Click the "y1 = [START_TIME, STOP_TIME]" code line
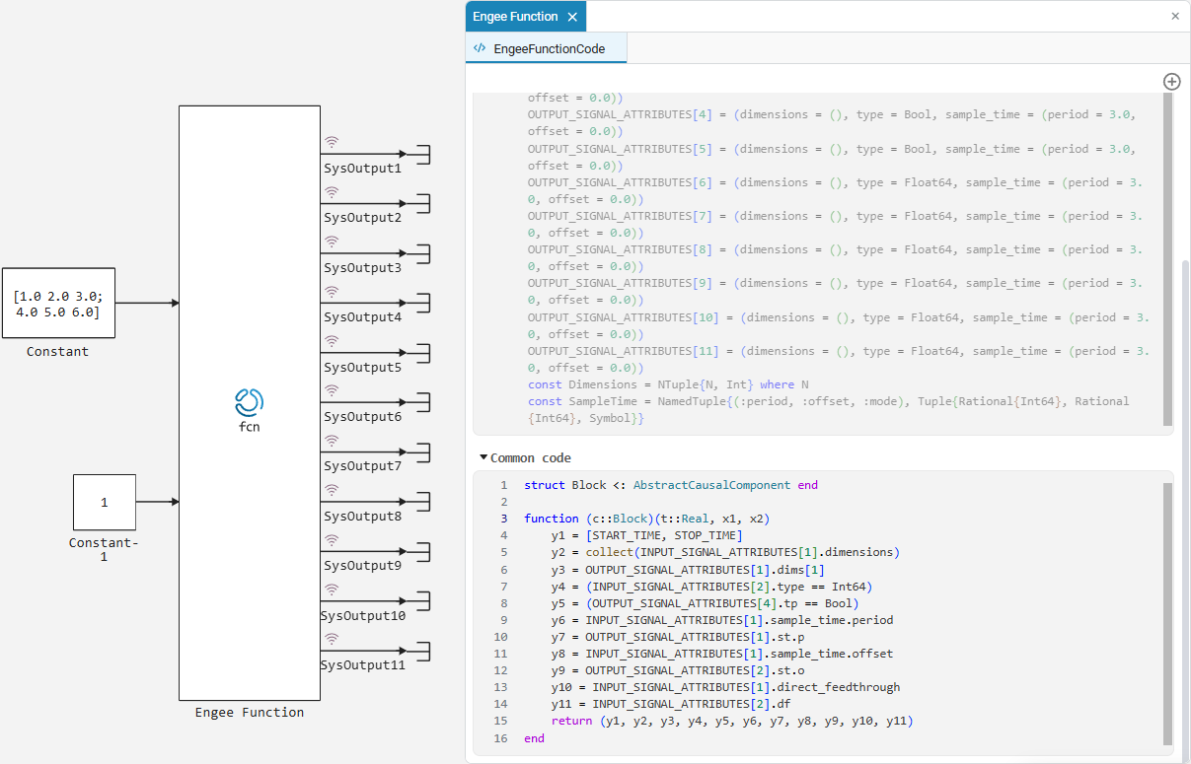Image resolution: width=1191 pixels, height=764 pixels. click(x=647, y=535)
